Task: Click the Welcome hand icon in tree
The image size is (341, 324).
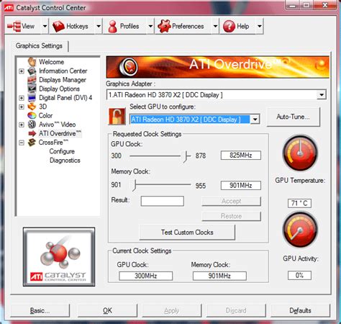Action: [x=32, y=62]
